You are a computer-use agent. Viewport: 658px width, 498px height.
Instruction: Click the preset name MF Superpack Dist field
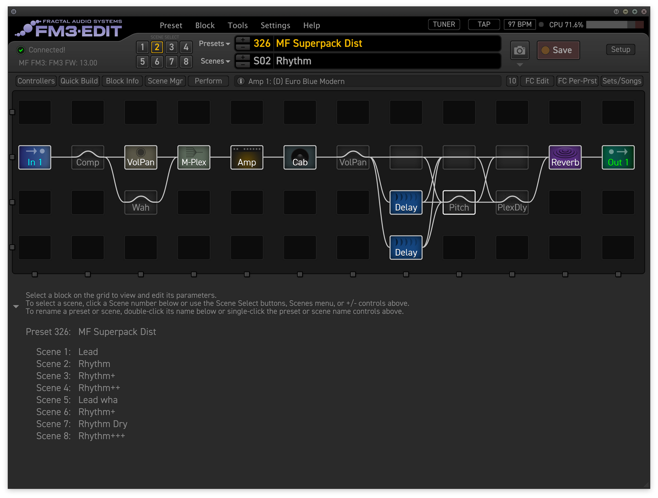(x=388, y=44)
